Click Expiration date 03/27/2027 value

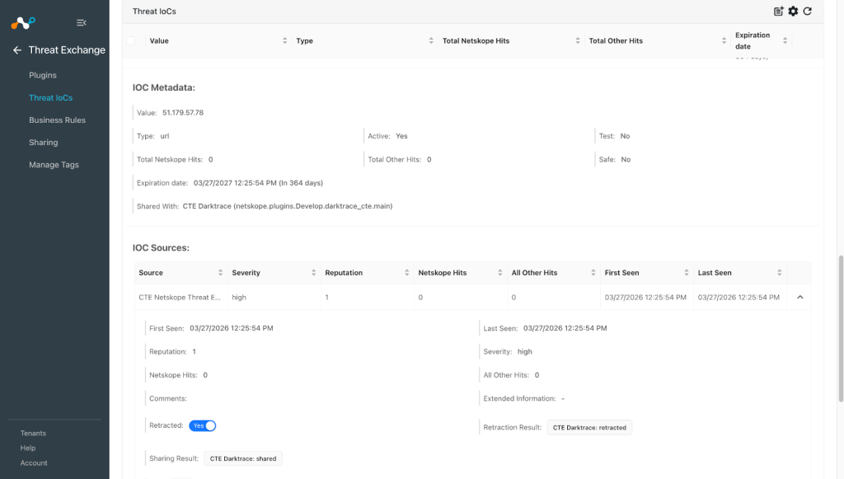click(258, 183)
